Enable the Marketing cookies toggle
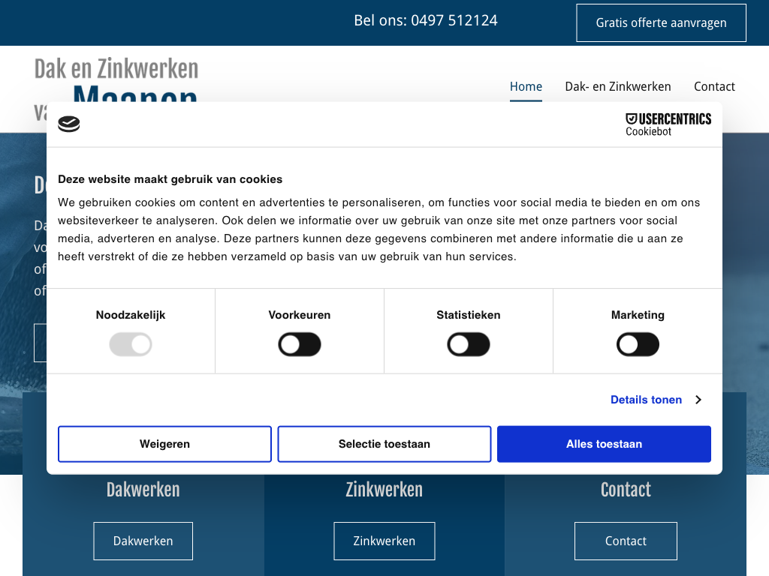 click(x=638, y=345)
